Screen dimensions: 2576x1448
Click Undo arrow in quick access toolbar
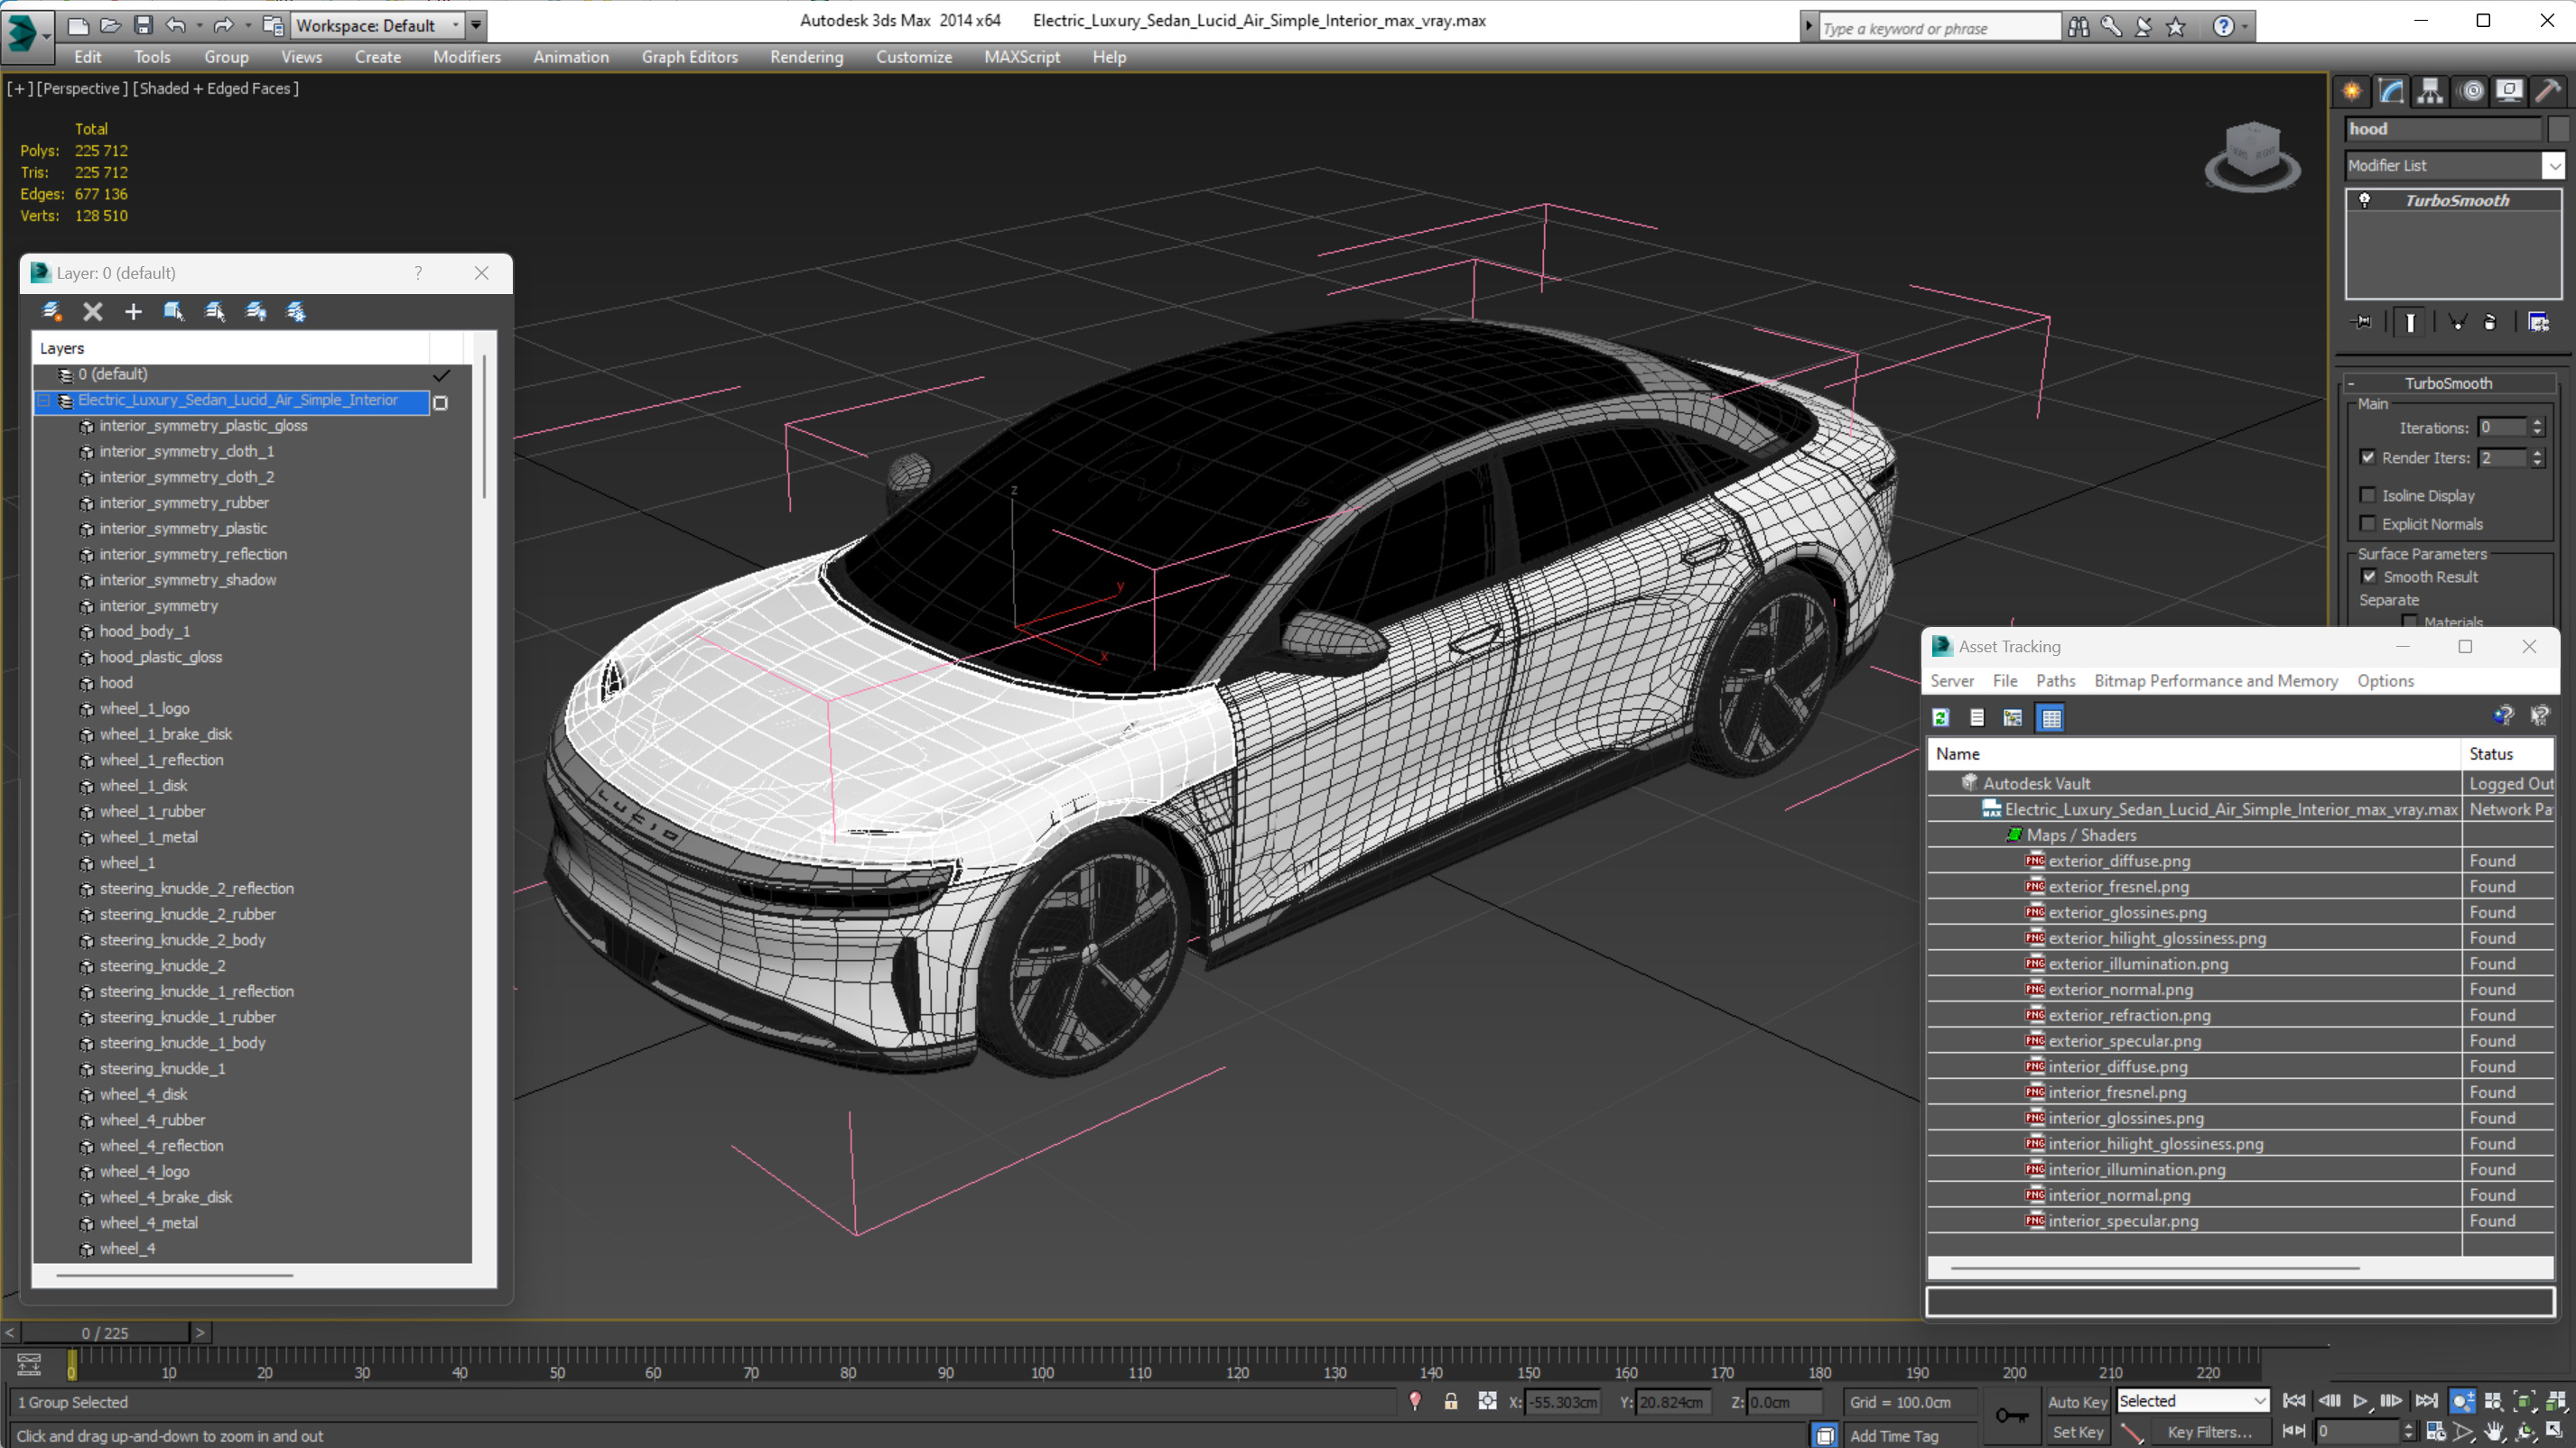tap(176, 25)
